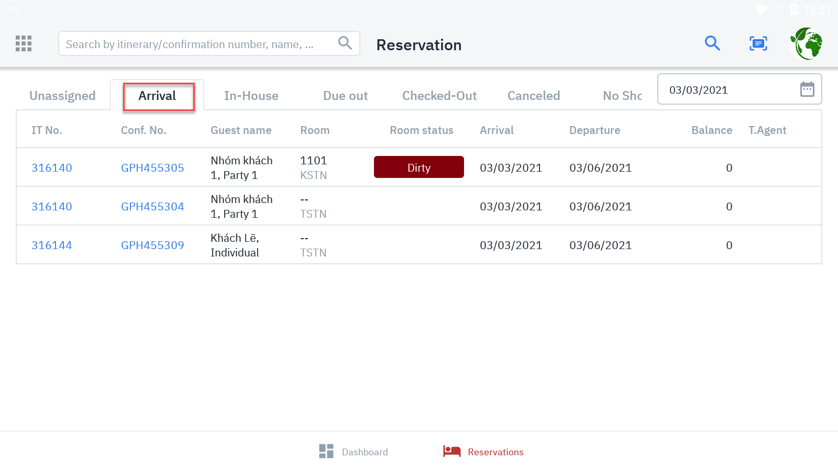Open confirmation number GPH455304

click(152, 207)
